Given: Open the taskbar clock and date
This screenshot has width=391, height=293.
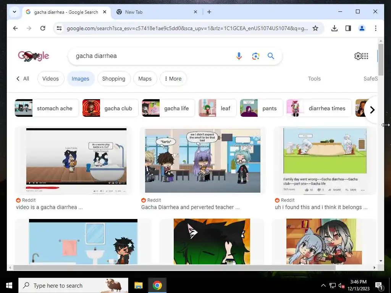Looking at the screenshot, I should click(x=358, y=285).
